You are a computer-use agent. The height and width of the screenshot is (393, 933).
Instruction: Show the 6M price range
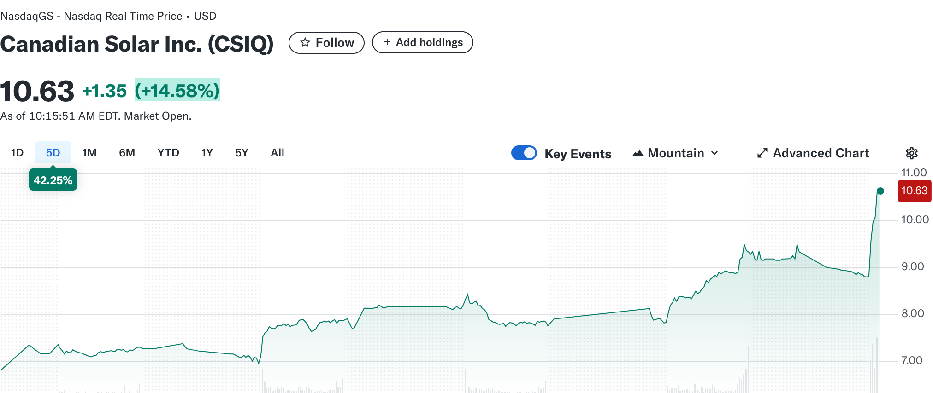[127, 153]
